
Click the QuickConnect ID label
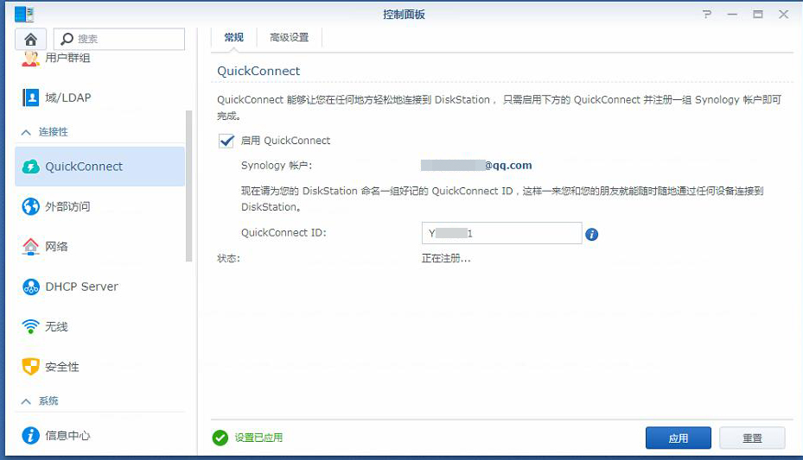pos(284,233)
